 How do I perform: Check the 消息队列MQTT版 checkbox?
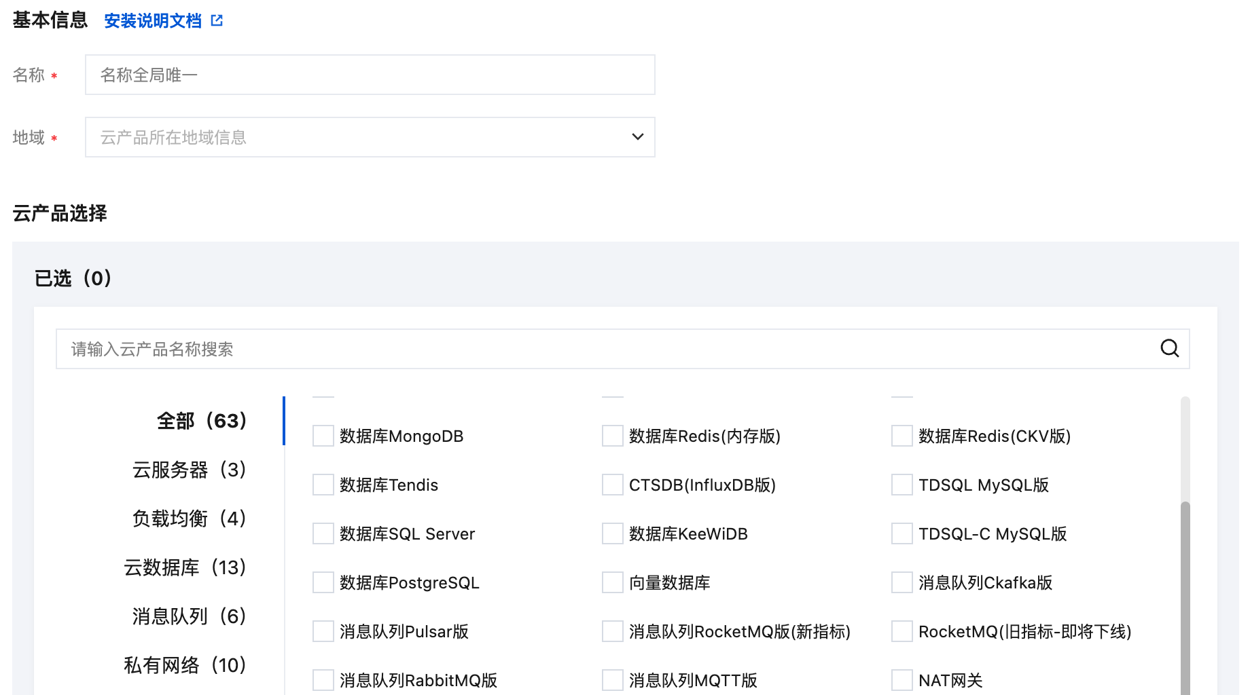pyautogui.click(x=613, y=680)
